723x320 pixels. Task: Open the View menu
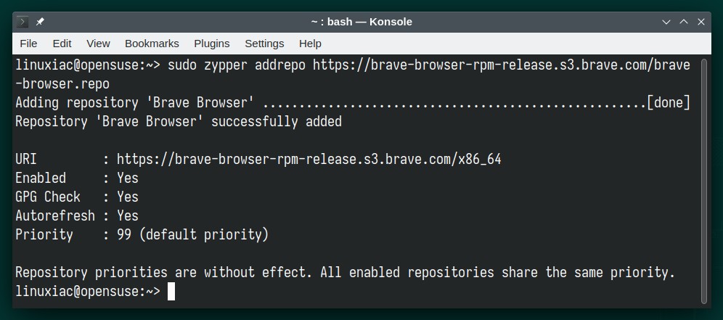tap(98, 44)
